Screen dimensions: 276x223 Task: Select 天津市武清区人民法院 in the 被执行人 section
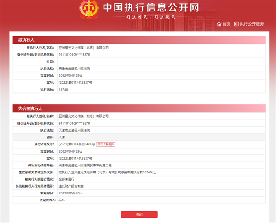coord(74,69)
